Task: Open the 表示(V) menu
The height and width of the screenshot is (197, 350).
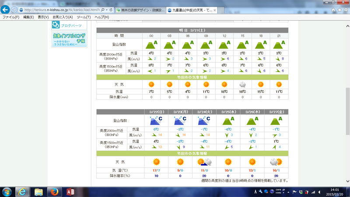Action: coord(43,17)
